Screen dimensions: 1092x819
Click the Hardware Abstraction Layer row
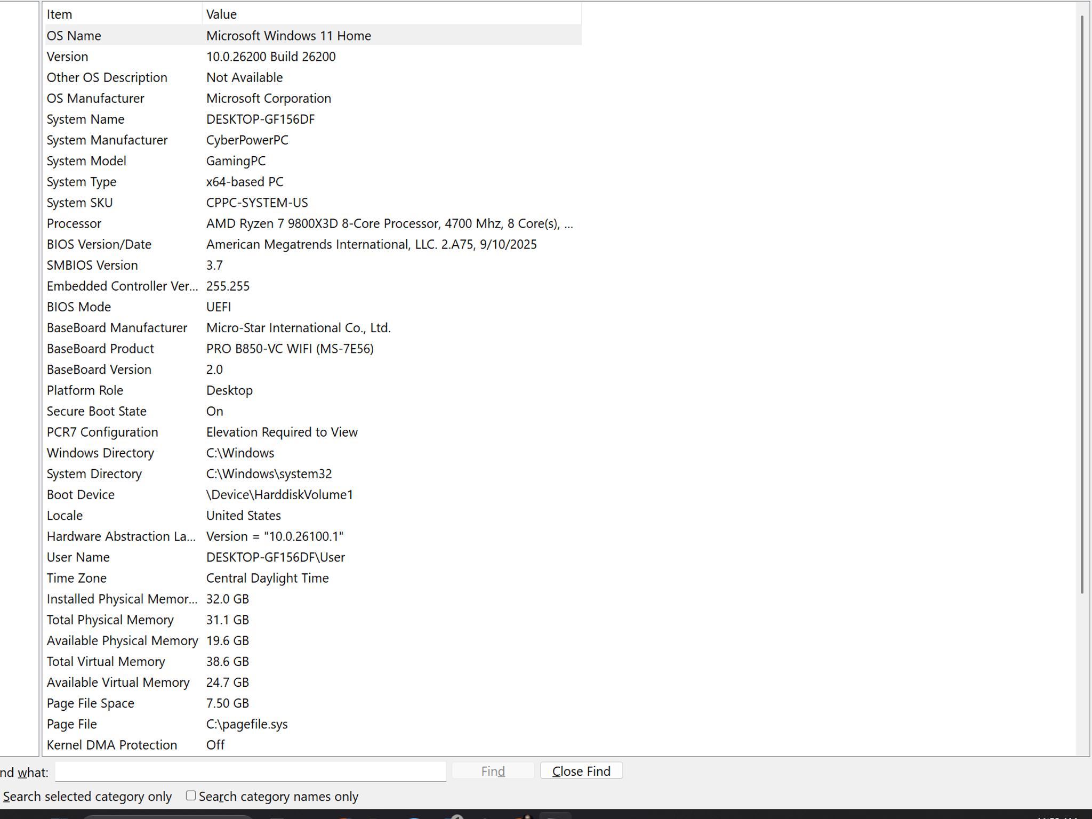(314, 536)
